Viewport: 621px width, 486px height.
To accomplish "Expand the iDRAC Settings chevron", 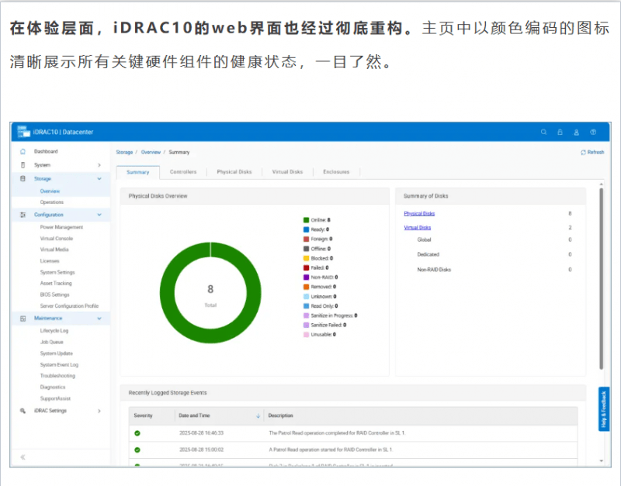I will coord(99,410).
